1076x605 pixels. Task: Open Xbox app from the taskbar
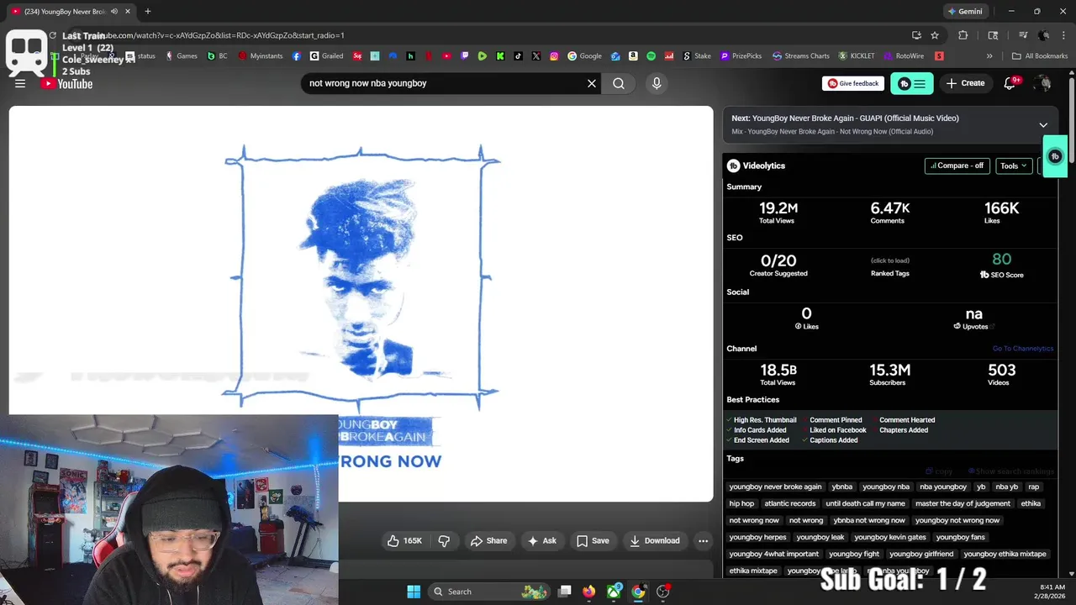pyautogui.click(x=614, y=592)
